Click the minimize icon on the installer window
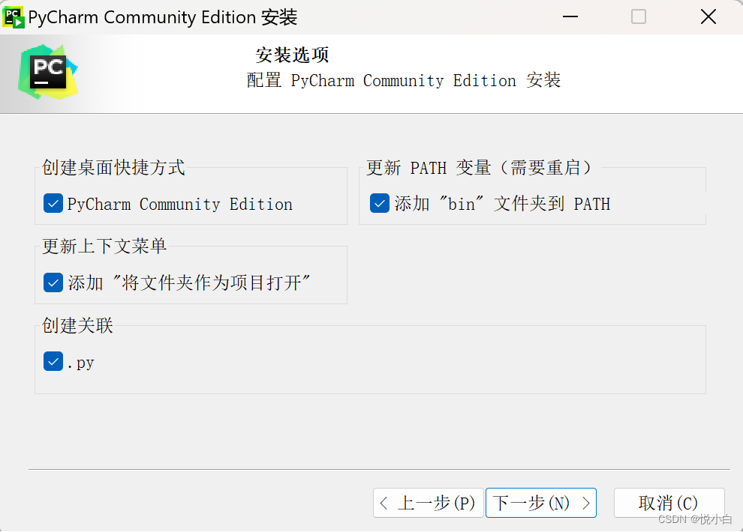Screen dimensions: 743x532 [569, 16]
